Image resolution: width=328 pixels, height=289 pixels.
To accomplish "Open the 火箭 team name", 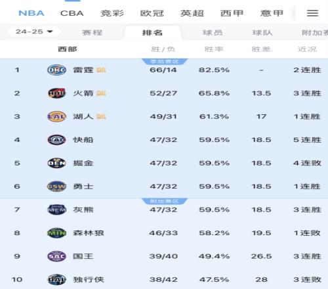I will click(83, 93).
